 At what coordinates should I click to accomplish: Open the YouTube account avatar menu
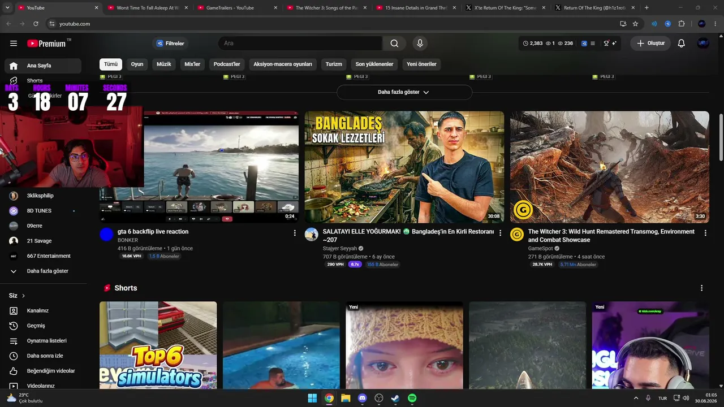pyautogui.click(x=703, y=44)
